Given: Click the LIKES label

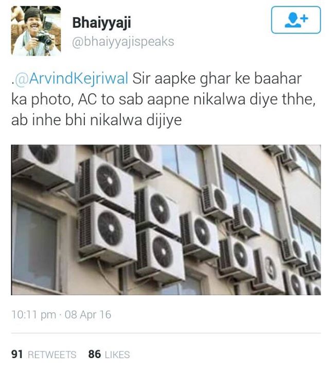Looking at the screenshot, I should point(117,355).
